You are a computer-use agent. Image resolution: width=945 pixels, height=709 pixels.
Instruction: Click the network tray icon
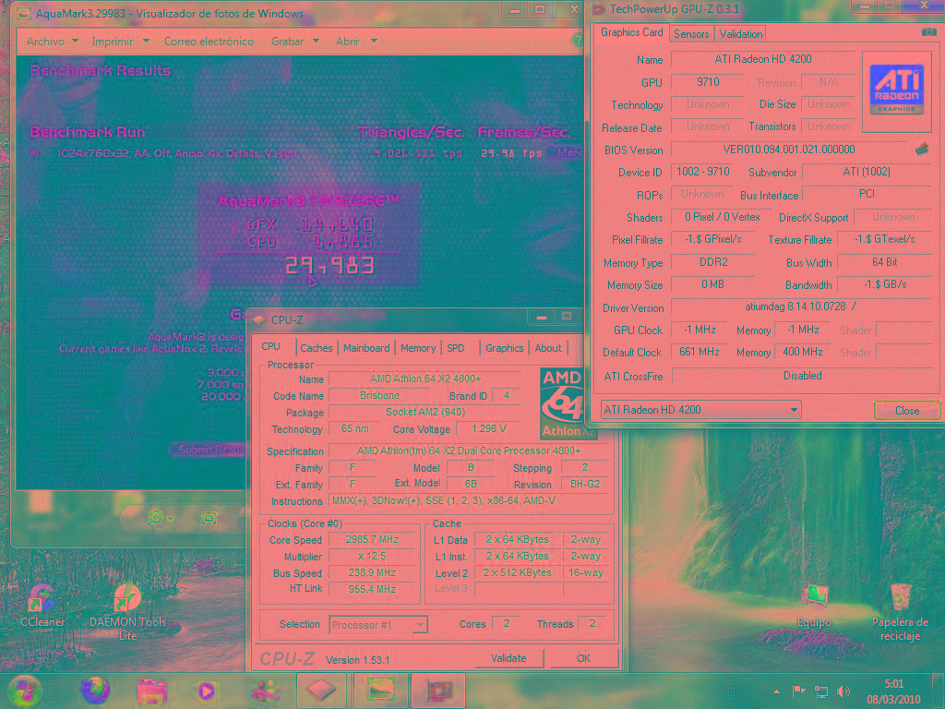(820, 691)
